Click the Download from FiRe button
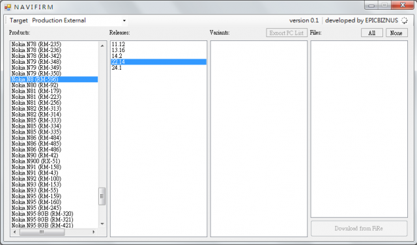The width and height of the screenshot is (417, 245). [359, 229]
